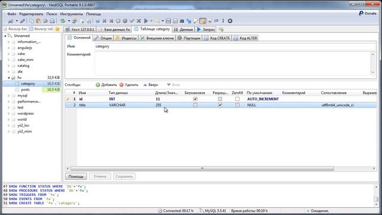The width and height of the screenshot is (382, 215).
Task: Click the AUTO_INCREMENT default cell
Action: 263,99
